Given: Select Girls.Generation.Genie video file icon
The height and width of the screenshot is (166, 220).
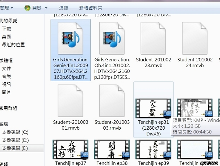Looking at the screenshot, I should click(70, 38).
